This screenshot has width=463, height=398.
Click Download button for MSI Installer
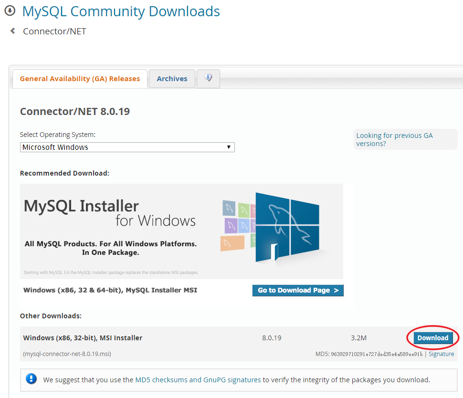[433, 338]
